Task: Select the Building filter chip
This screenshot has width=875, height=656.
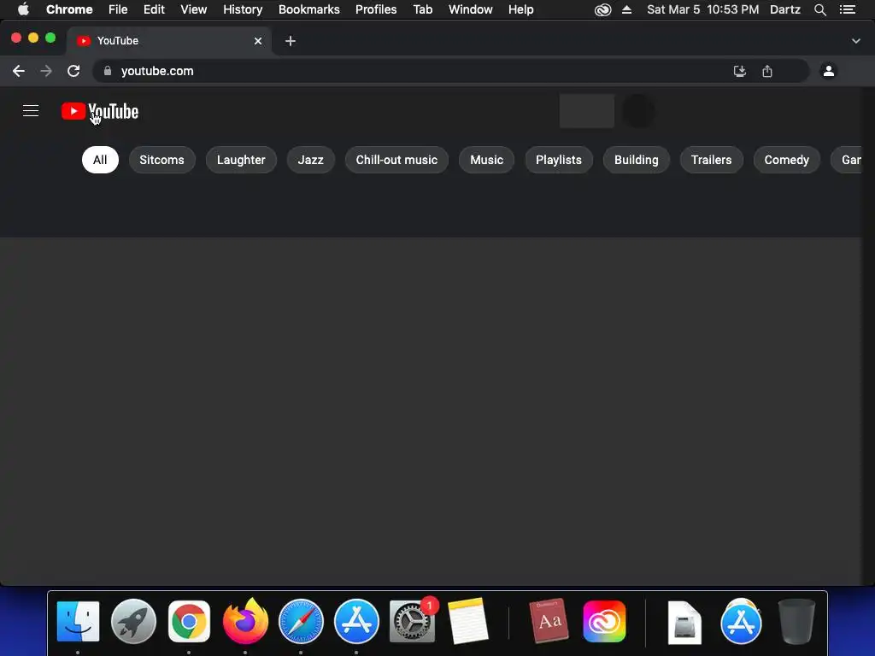Action: tap(636, 160)
